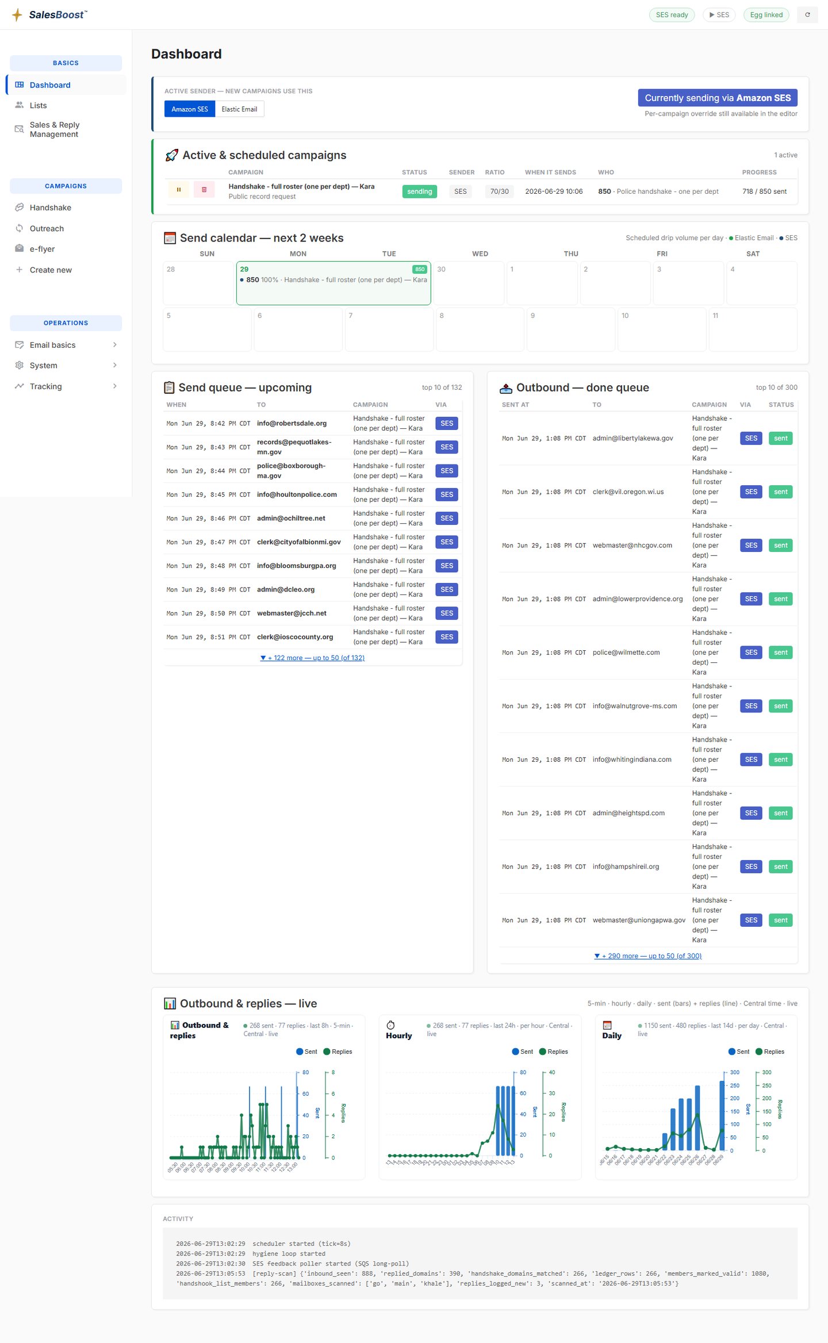Click the play SES button
Screen dimensions: 828x1343
tap(719, 15)
